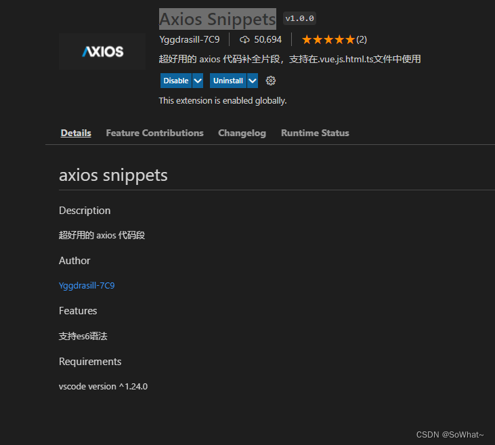Open the dropdown arrow beside Disable
495x445 pixels.
198,81
